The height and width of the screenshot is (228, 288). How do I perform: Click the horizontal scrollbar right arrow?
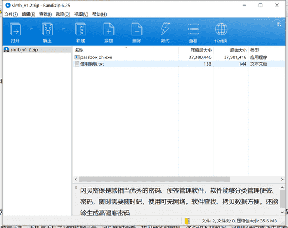pyautogui.click(x=282, y=179)
